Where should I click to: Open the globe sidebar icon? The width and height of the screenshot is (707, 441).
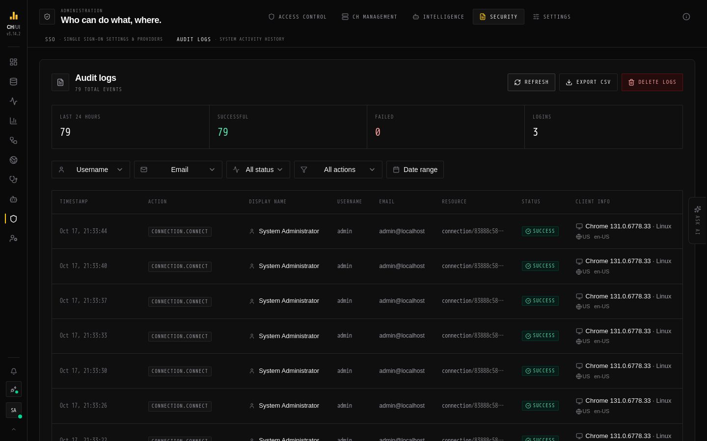(x=13, y=160)
